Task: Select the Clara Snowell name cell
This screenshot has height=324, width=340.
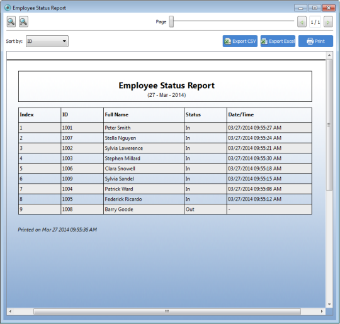Action: tap(144, 169)
